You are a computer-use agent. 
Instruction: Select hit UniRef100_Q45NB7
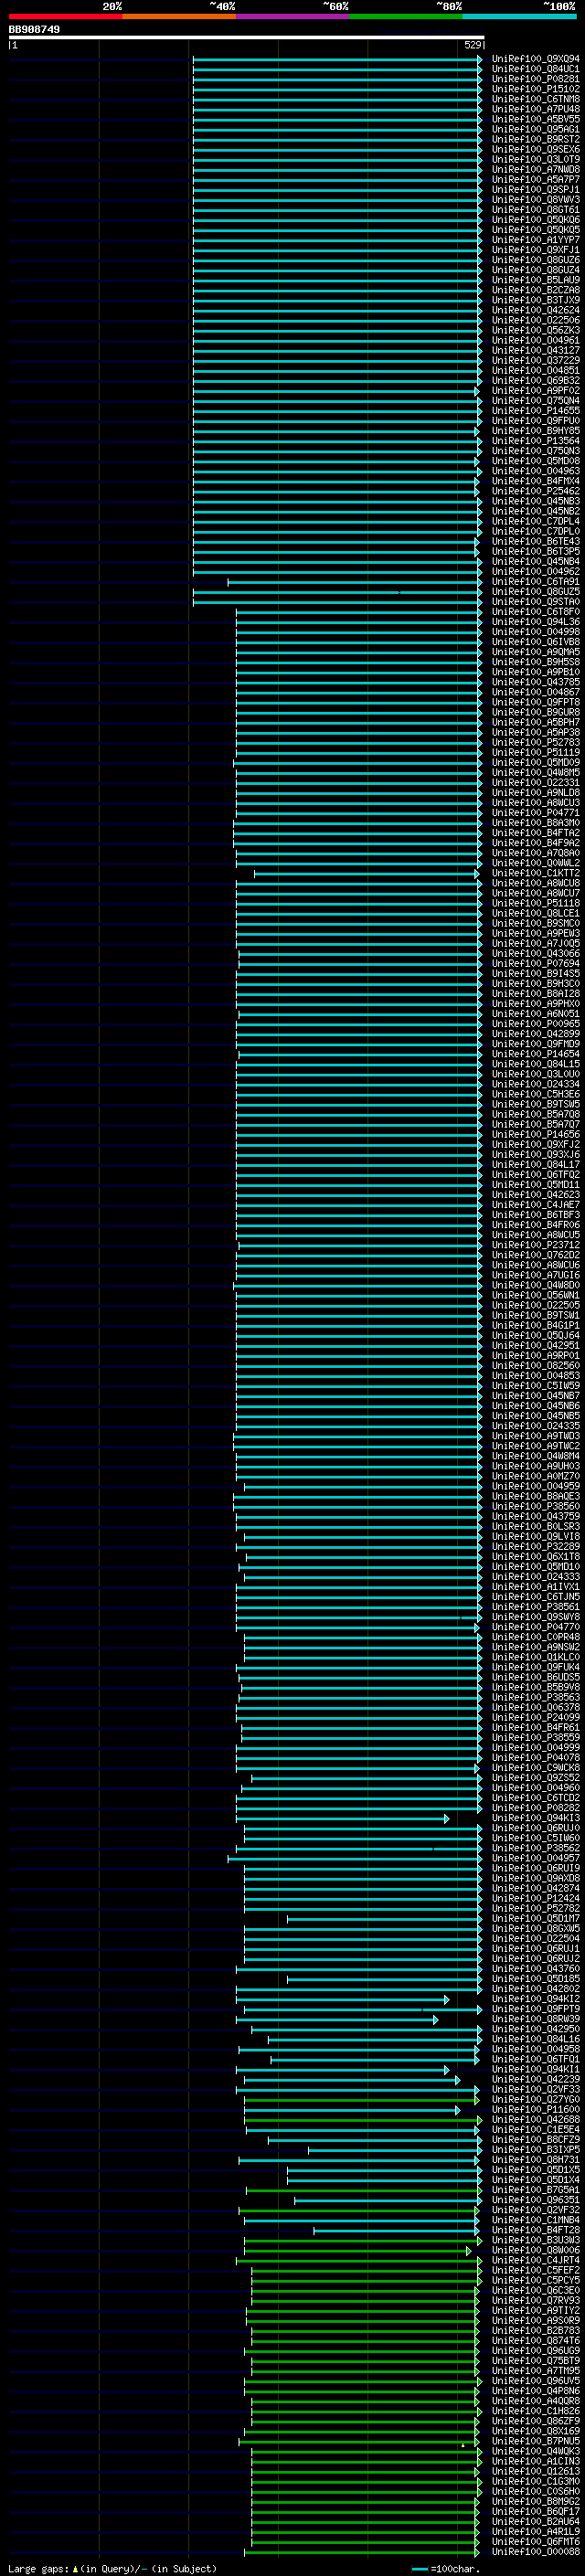click(x=536, y=1395)
